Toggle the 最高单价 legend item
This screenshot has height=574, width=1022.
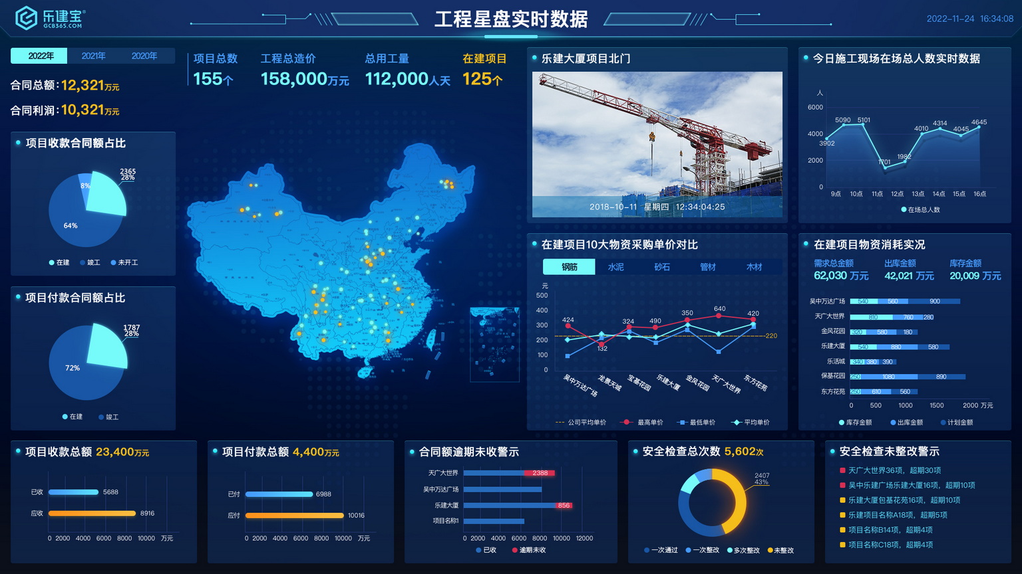(643, 423)
